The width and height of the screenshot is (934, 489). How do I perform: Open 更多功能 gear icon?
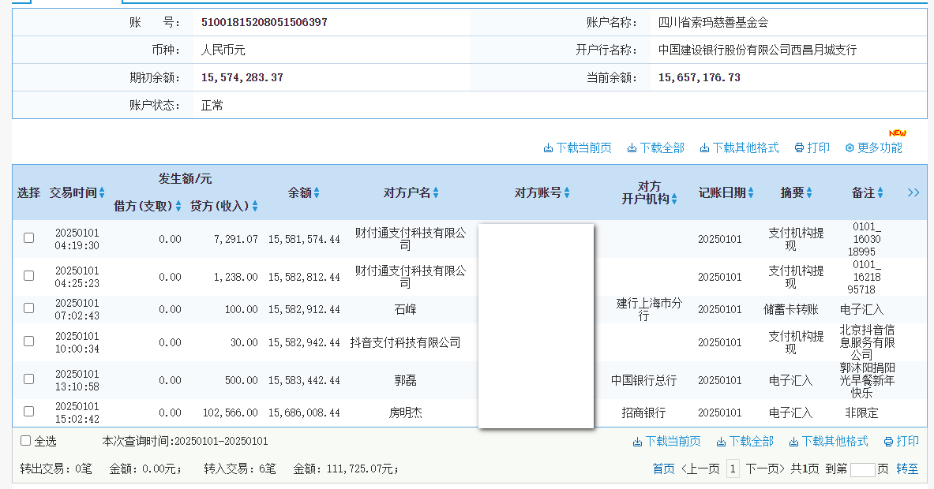[850, 148]
